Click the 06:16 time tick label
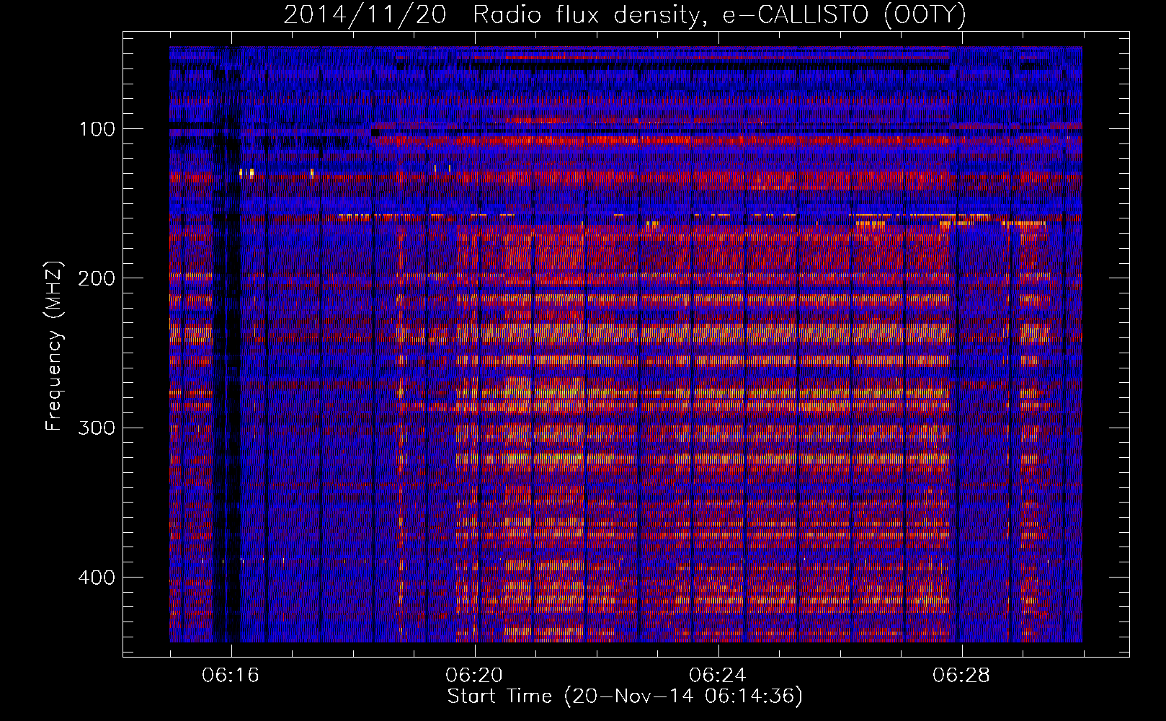Viewport: 1166px width, 721px height. [x=231, y=676]
